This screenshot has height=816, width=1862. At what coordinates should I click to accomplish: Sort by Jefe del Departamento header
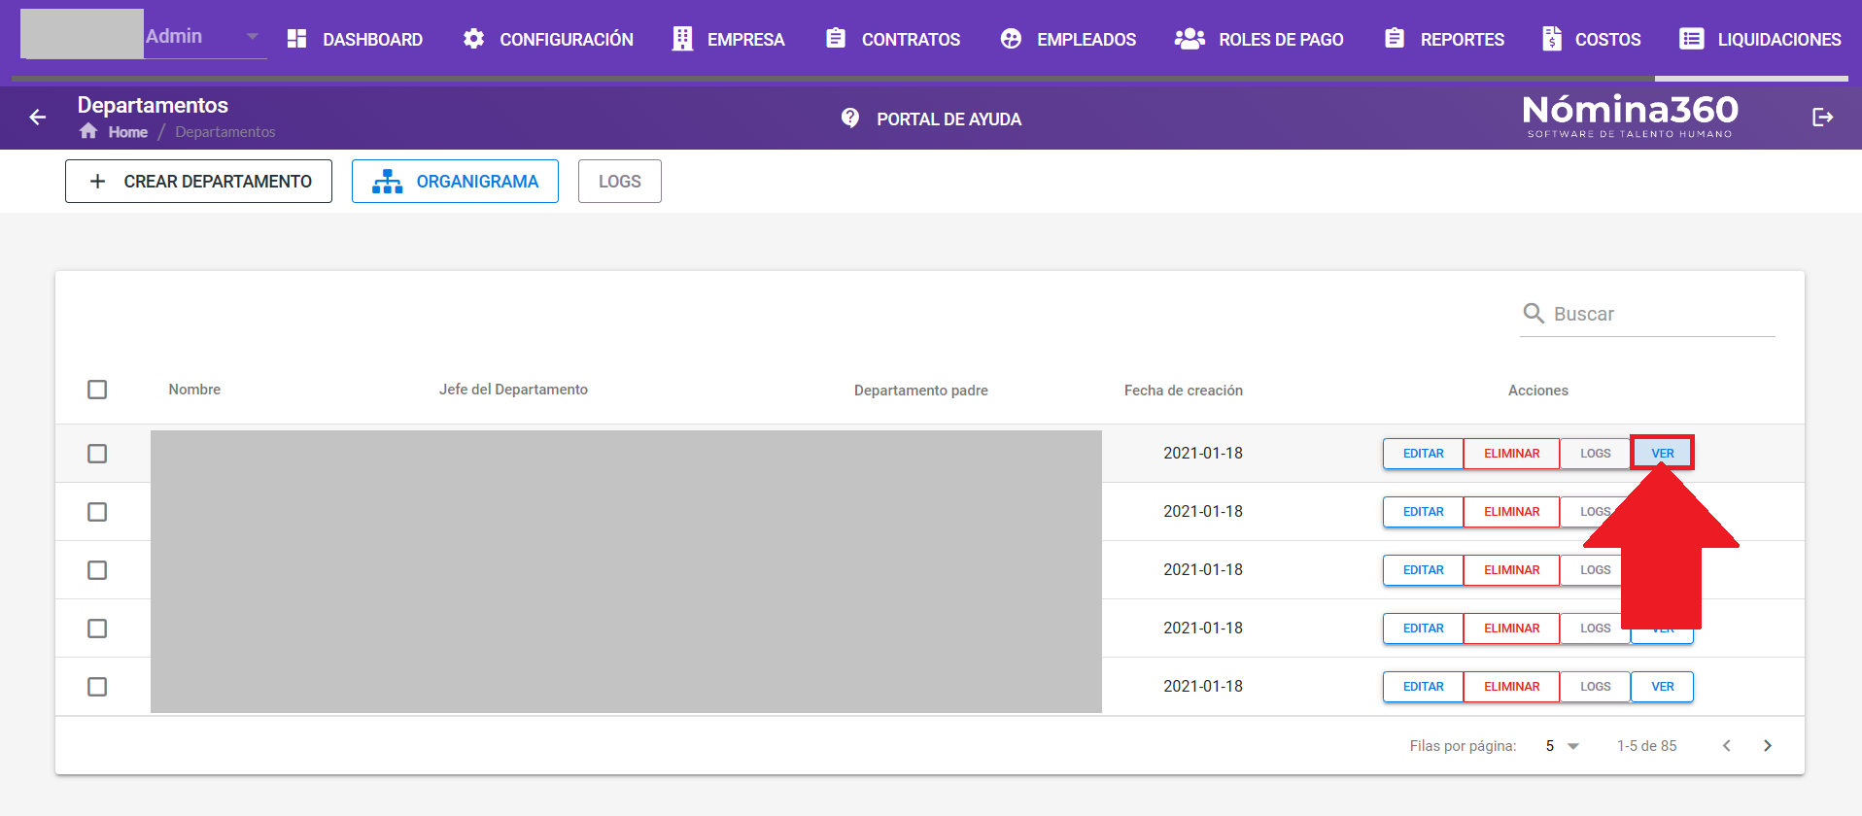(513, 390)
